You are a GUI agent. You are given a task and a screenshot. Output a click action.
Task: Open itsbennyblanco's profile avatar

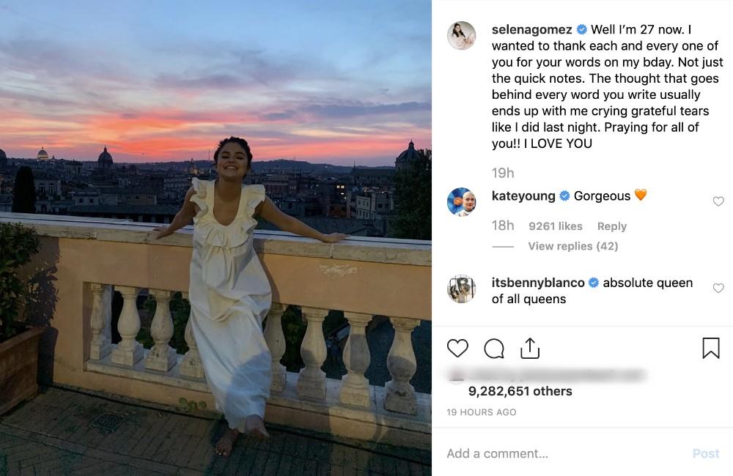pyautogui.click(x=462, y=289)
